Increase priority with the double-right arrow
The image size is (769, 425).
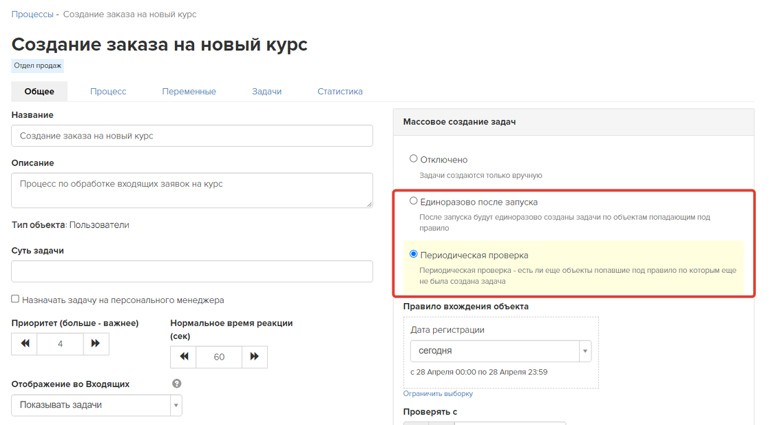[x=96, y=344]
